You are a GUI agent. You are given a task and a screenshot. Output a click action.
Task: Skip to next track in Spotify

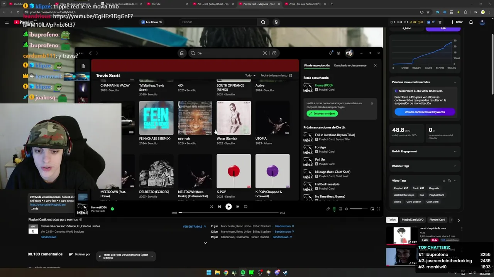coord(238,207)
